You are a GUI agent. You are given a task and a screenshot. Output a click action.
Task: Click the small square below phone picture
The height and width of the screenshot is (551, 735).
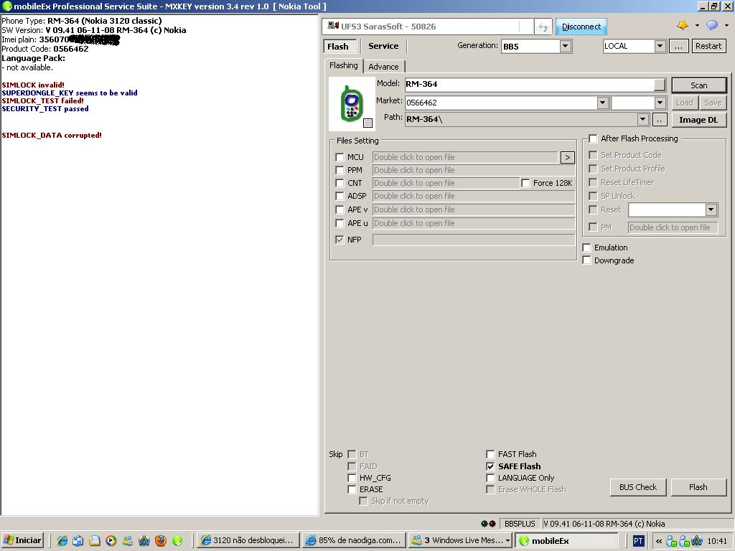click(x=368, y=123)
